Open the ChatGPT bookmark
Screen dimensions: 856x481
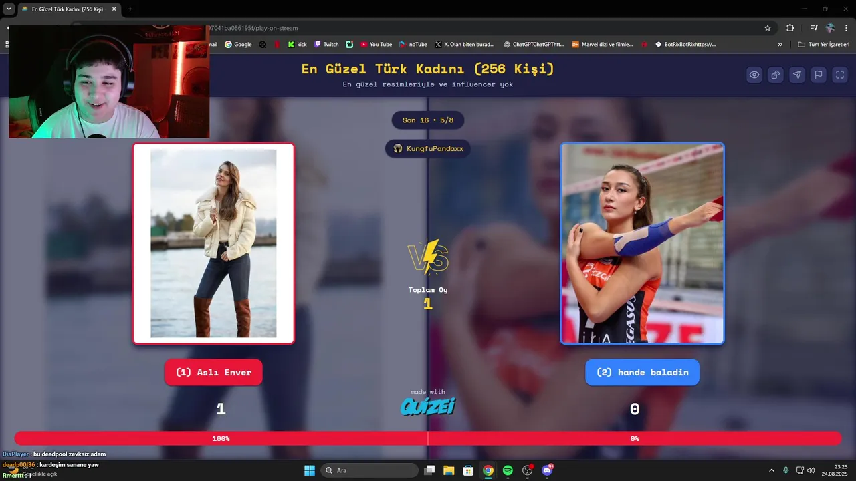pyautogui.click(x=534, y=45)
